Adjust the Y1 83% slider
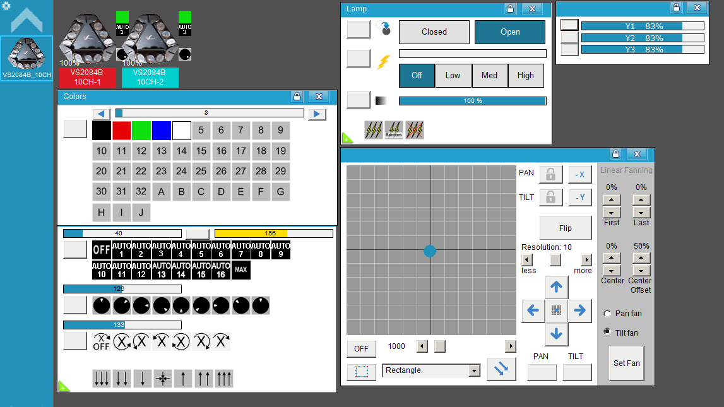 [643, 27]
